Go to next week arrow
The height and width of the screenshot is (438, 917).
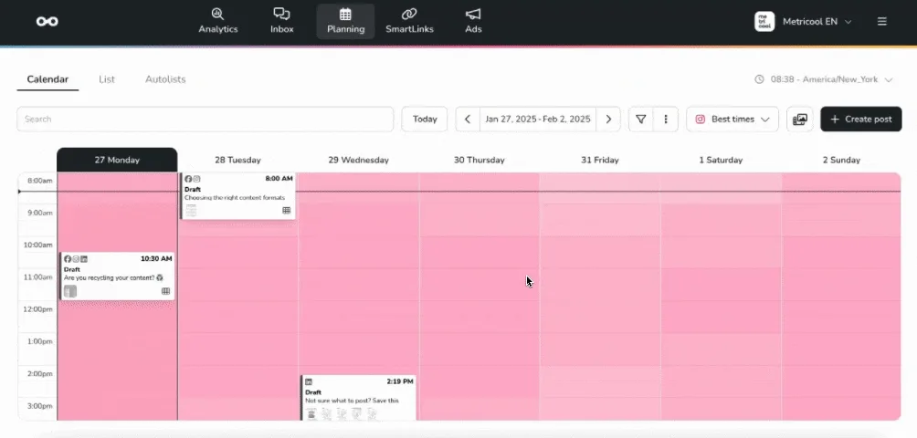(x=608, y=120)
